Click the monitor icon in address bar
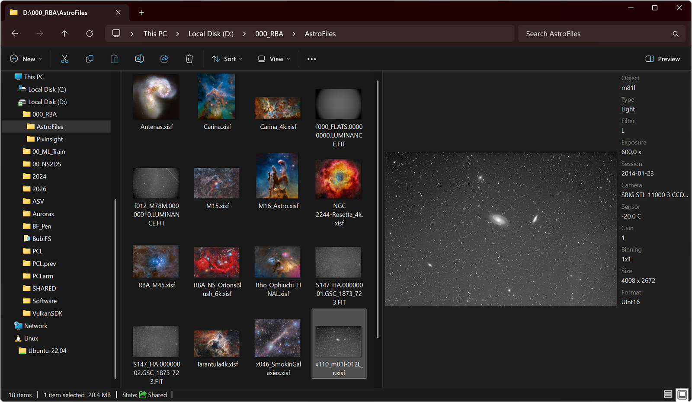 click(116, 33)
